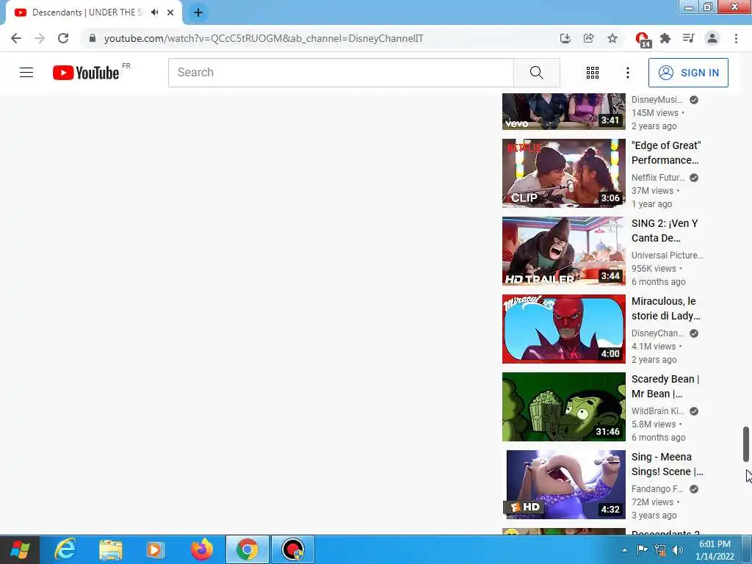Open Action Center flag icon
The height and width of the screenshot is (564, 752).
tap(642, 549)
